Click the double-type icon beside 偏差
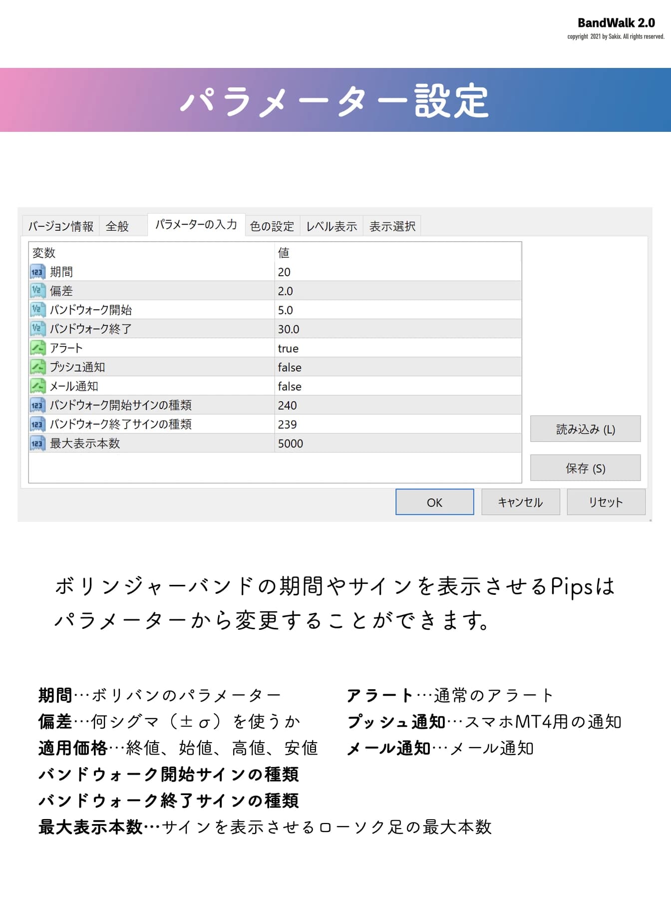 coord(37,291)
